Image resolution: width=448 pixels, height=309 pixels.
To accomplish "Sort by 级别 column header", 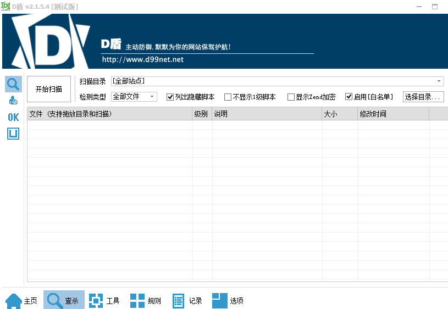I will (x=202, y=114).
